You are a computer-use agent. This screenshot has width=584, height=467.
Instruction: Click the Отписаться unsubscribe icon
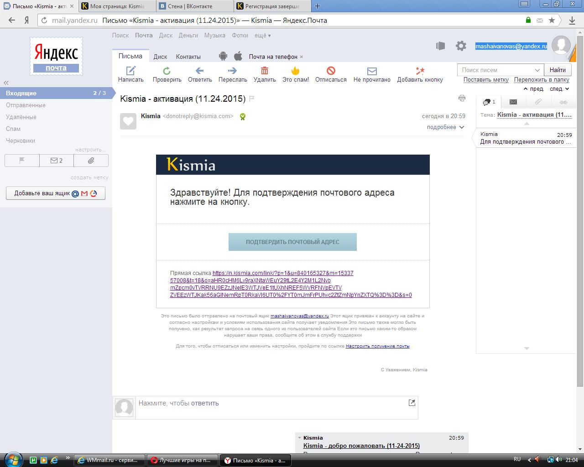(x=331, y=70)
